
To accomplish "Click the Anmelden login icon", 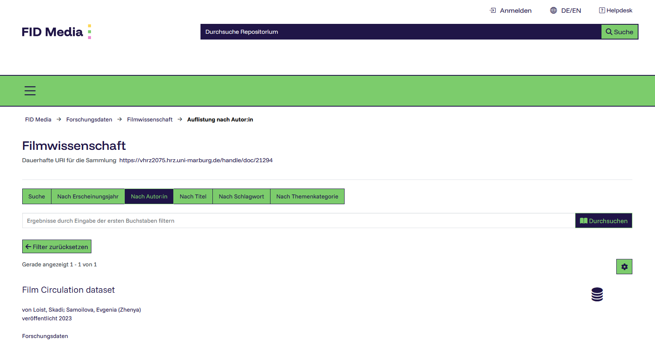I will (x=493, y=10).
